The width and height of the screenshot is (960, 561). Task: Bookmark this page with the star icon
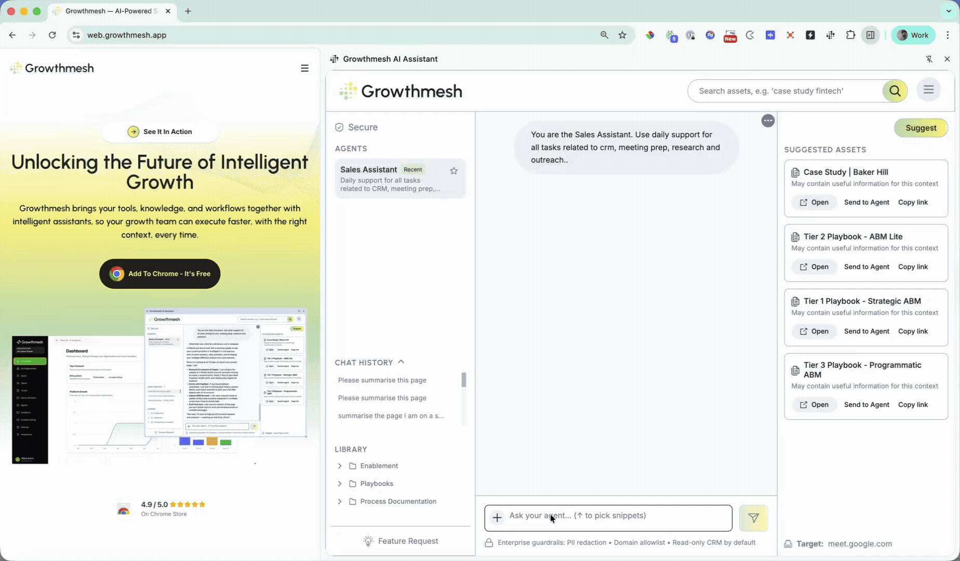(x=622, y=35)
